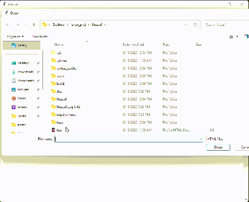Select the .git folder icon

tap(54, 53)
